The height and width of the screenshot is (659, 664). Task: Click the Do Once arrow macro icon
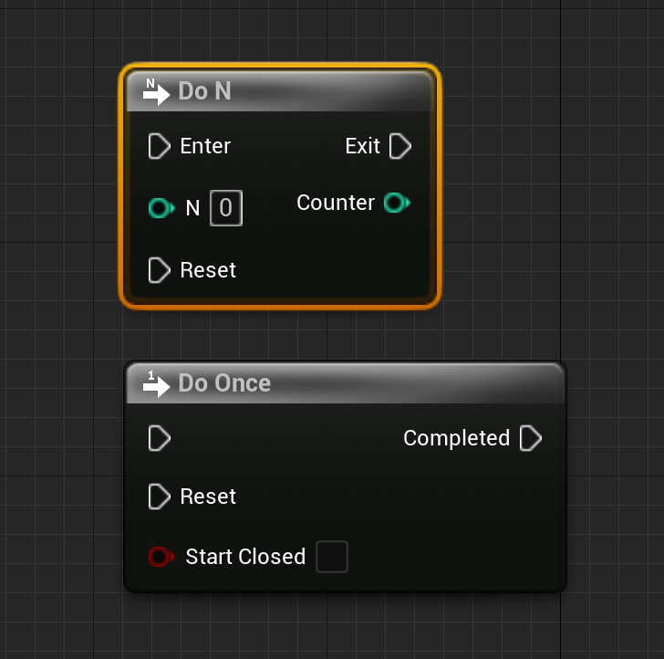pos(156,383)
